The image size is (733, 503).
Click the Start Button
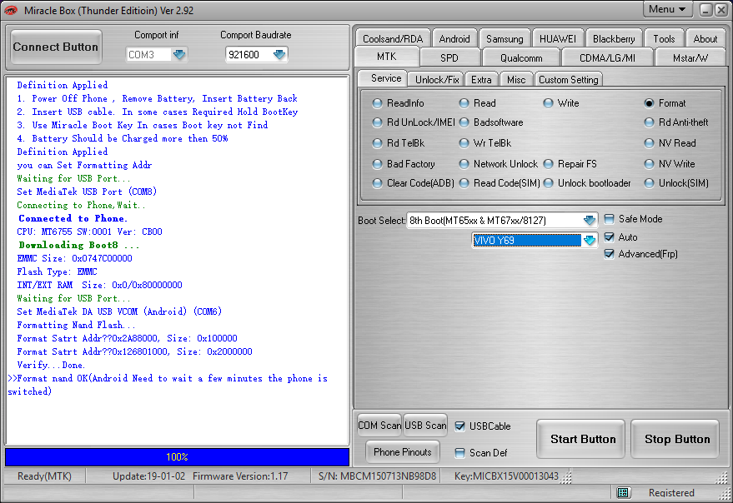coord(582,439)
